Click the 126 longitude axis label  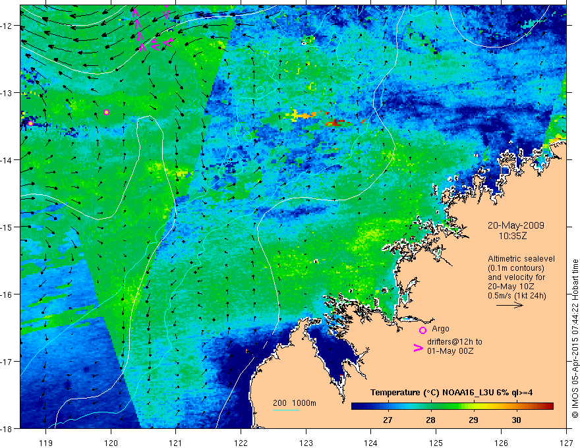pyautogui.click(x=501, y=443)
